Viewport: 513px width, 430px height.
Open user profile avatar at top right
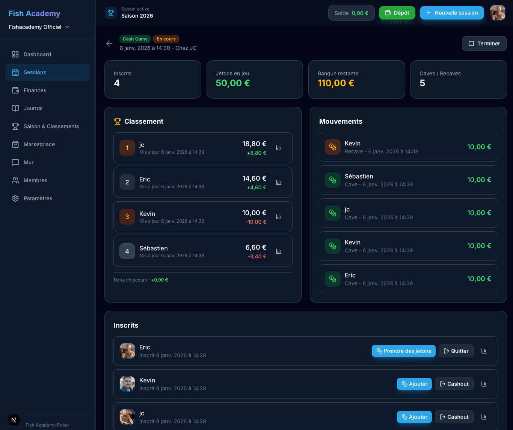click(497, 13)
